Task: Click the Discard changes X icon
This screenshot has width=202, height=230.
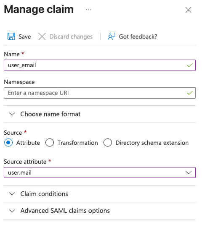Action: click(x=42, y=37)
